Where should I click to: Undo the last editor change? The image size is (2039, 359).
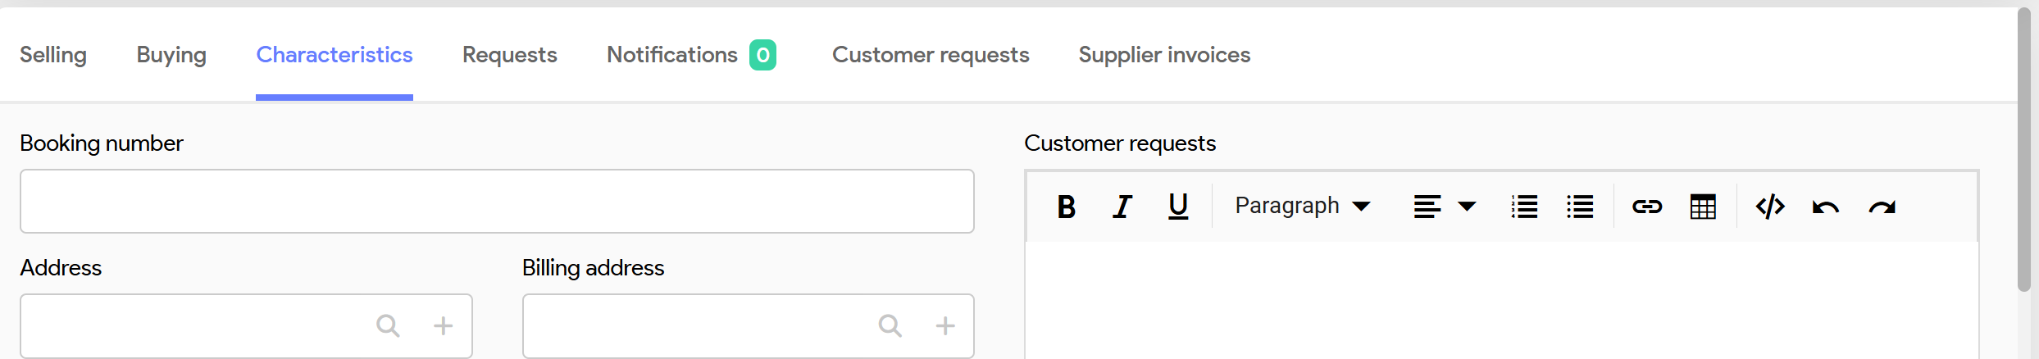pyautogui.click(x=1826, y=207)
